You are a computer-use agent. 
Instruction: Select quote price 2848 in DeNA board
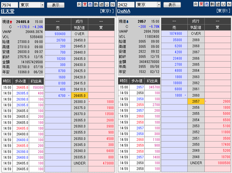tap(196, 157)
